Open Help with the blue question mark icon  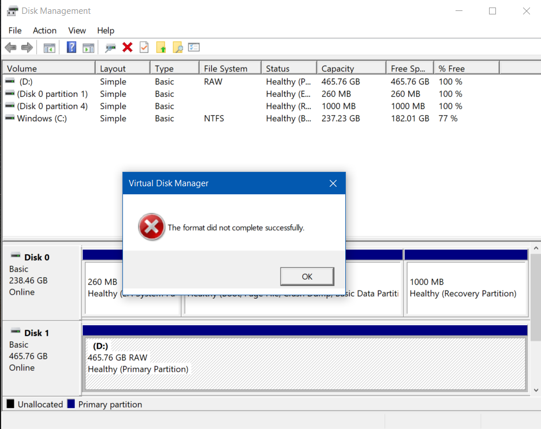(x=72, y=47)
